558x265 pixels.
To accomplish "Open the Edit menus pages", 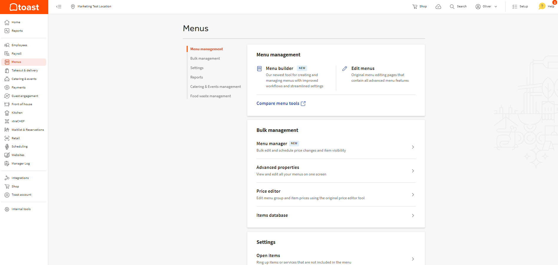I will tap(363, 68).
